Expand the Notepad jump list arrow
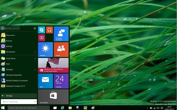 pos(35,70)
